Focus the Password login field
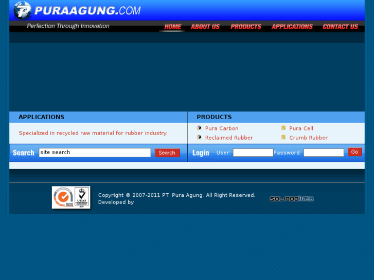This screenshot has height=280, width=374. pyautogui.click(x=324, y=153)
